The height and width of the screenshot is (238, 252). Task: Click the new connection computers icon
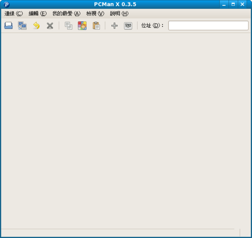tap(22, 26)
